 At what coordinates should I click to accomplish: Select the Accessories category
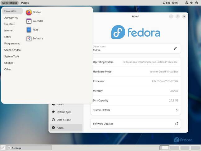point(12,18)
